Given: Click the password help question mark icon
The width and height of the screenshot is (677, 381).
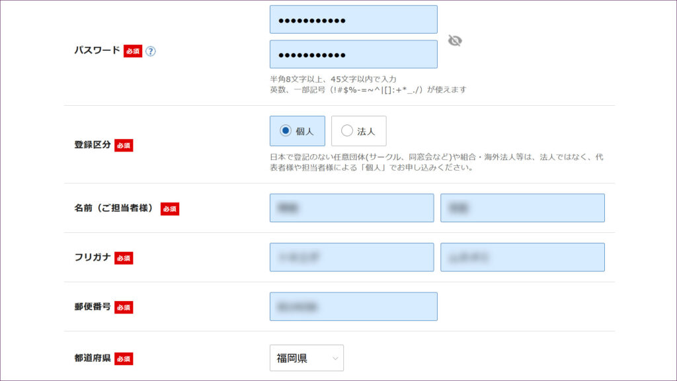Looking at the screenshot, I should [151, 51].
